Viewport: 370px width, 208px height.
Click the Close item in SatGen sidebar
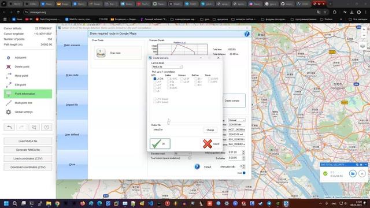(x=72, y=164)
